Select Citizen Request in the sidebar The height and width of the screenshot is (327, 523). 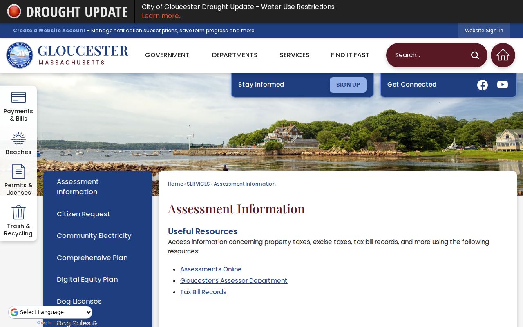click(83, 214)
